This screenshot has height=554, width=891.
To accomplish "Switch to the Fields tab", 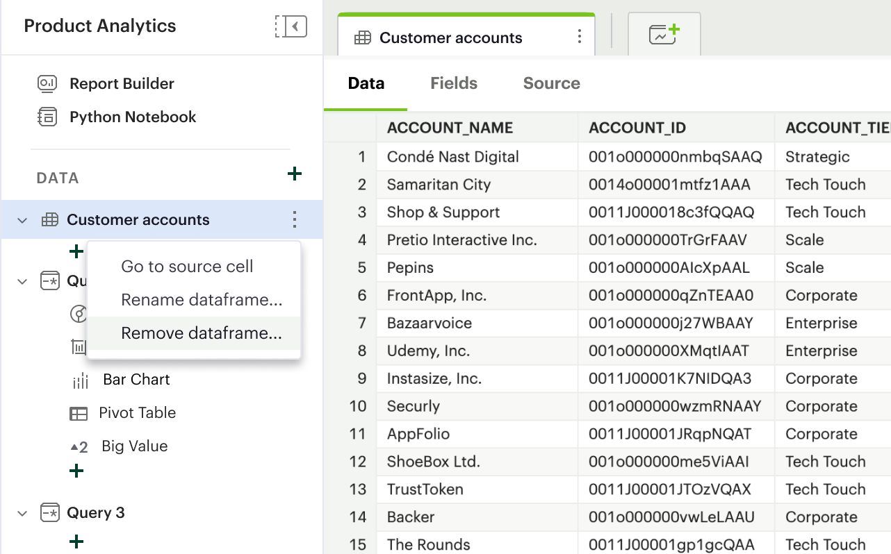I will 454,83.
